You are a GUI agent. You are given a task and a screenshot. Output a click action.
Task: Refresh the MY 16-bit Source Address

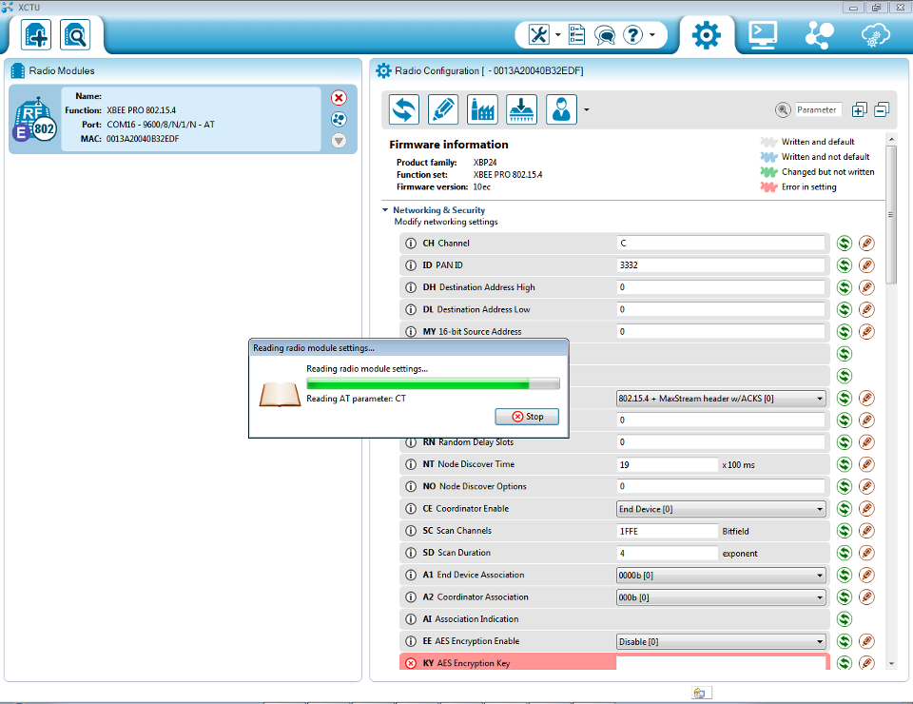[845, 332]
